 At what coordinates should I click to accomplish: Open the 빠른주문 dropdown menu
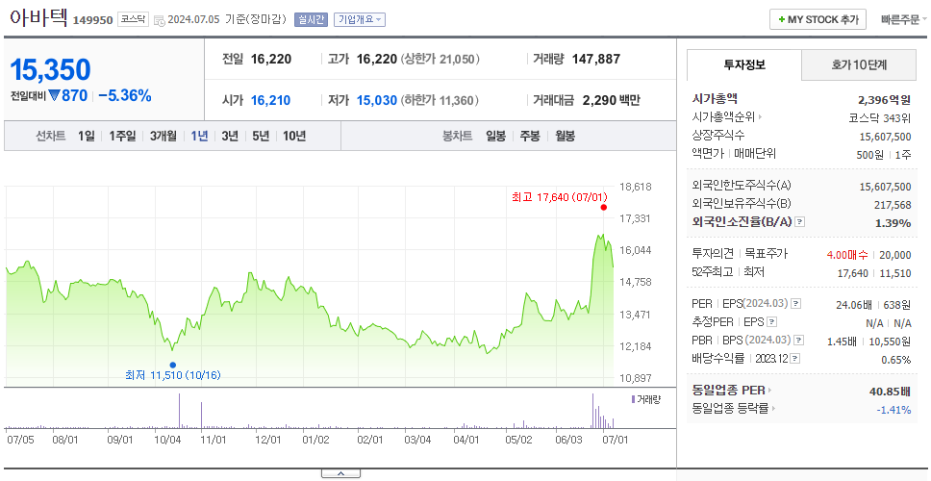point(904,19)
